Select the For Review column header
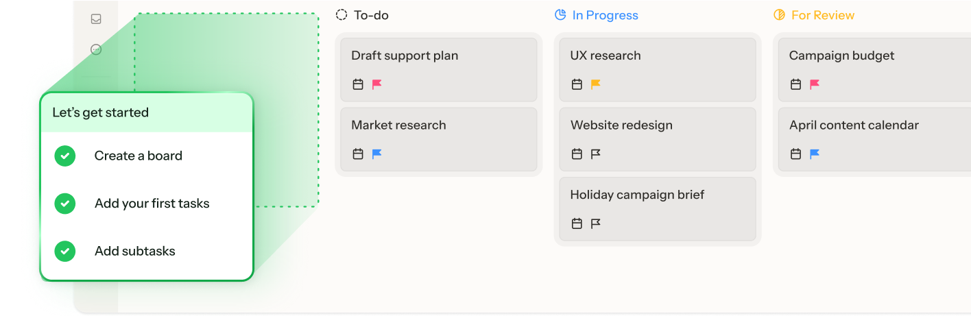This screenshot has height=316, width=971. click(x=822, y=15)
